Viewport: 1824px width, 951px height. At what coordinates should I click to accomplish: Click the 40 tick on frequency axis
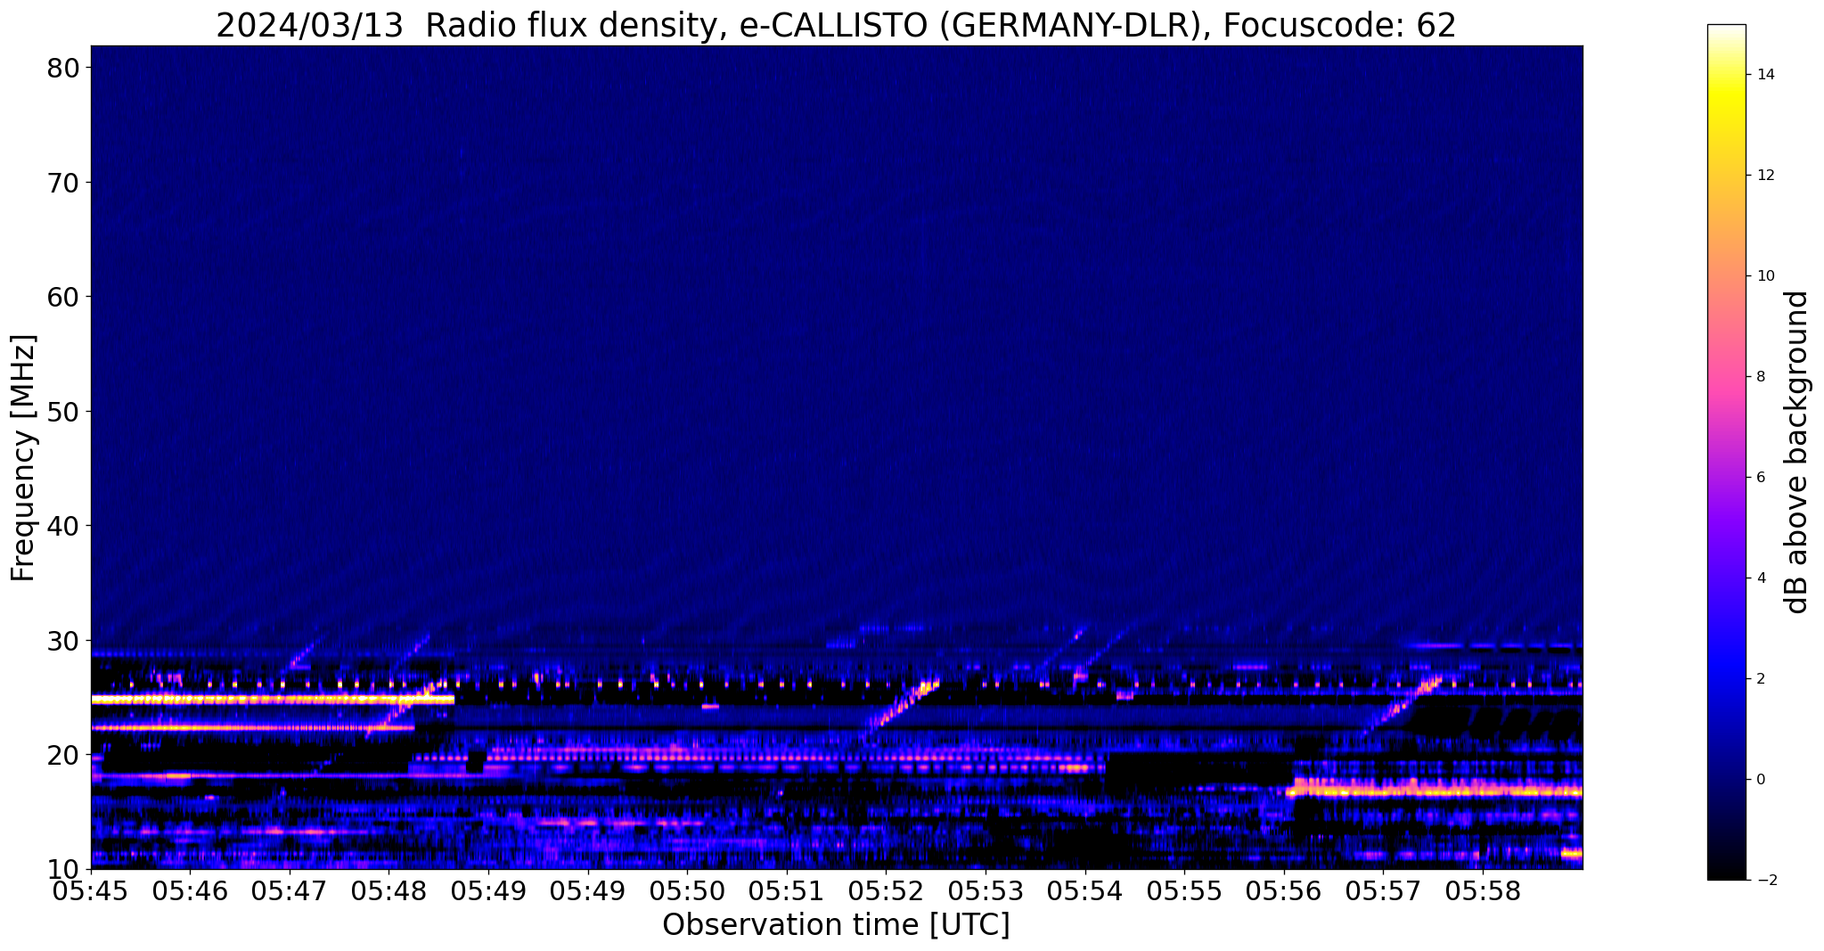click(x=65, y=526)
